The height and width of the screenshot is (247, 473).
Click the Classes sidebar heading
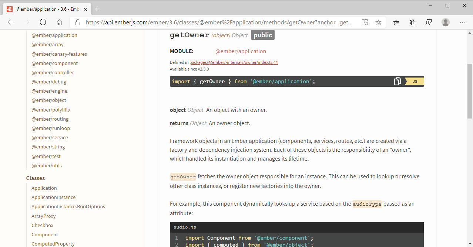(36, 178)
